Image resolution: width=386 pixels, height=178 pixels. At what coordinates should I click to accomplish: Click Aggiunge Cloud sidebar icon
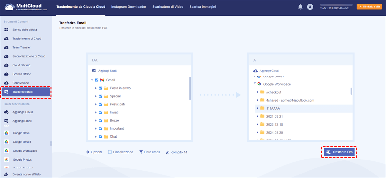click(x=6, y=112)
